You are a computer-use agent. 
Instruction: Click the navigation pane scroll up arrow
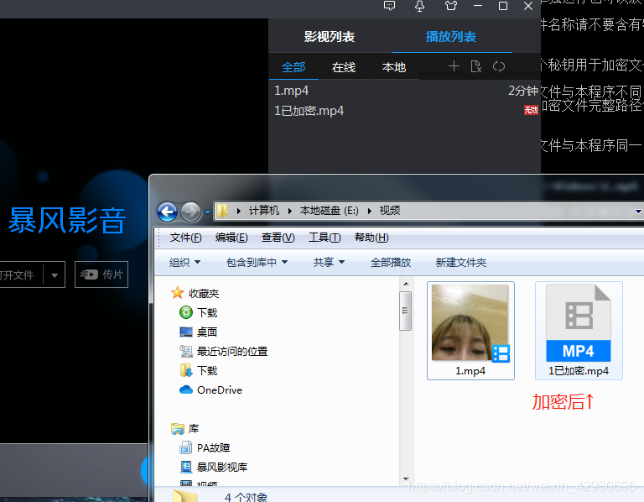coord(405,284)
